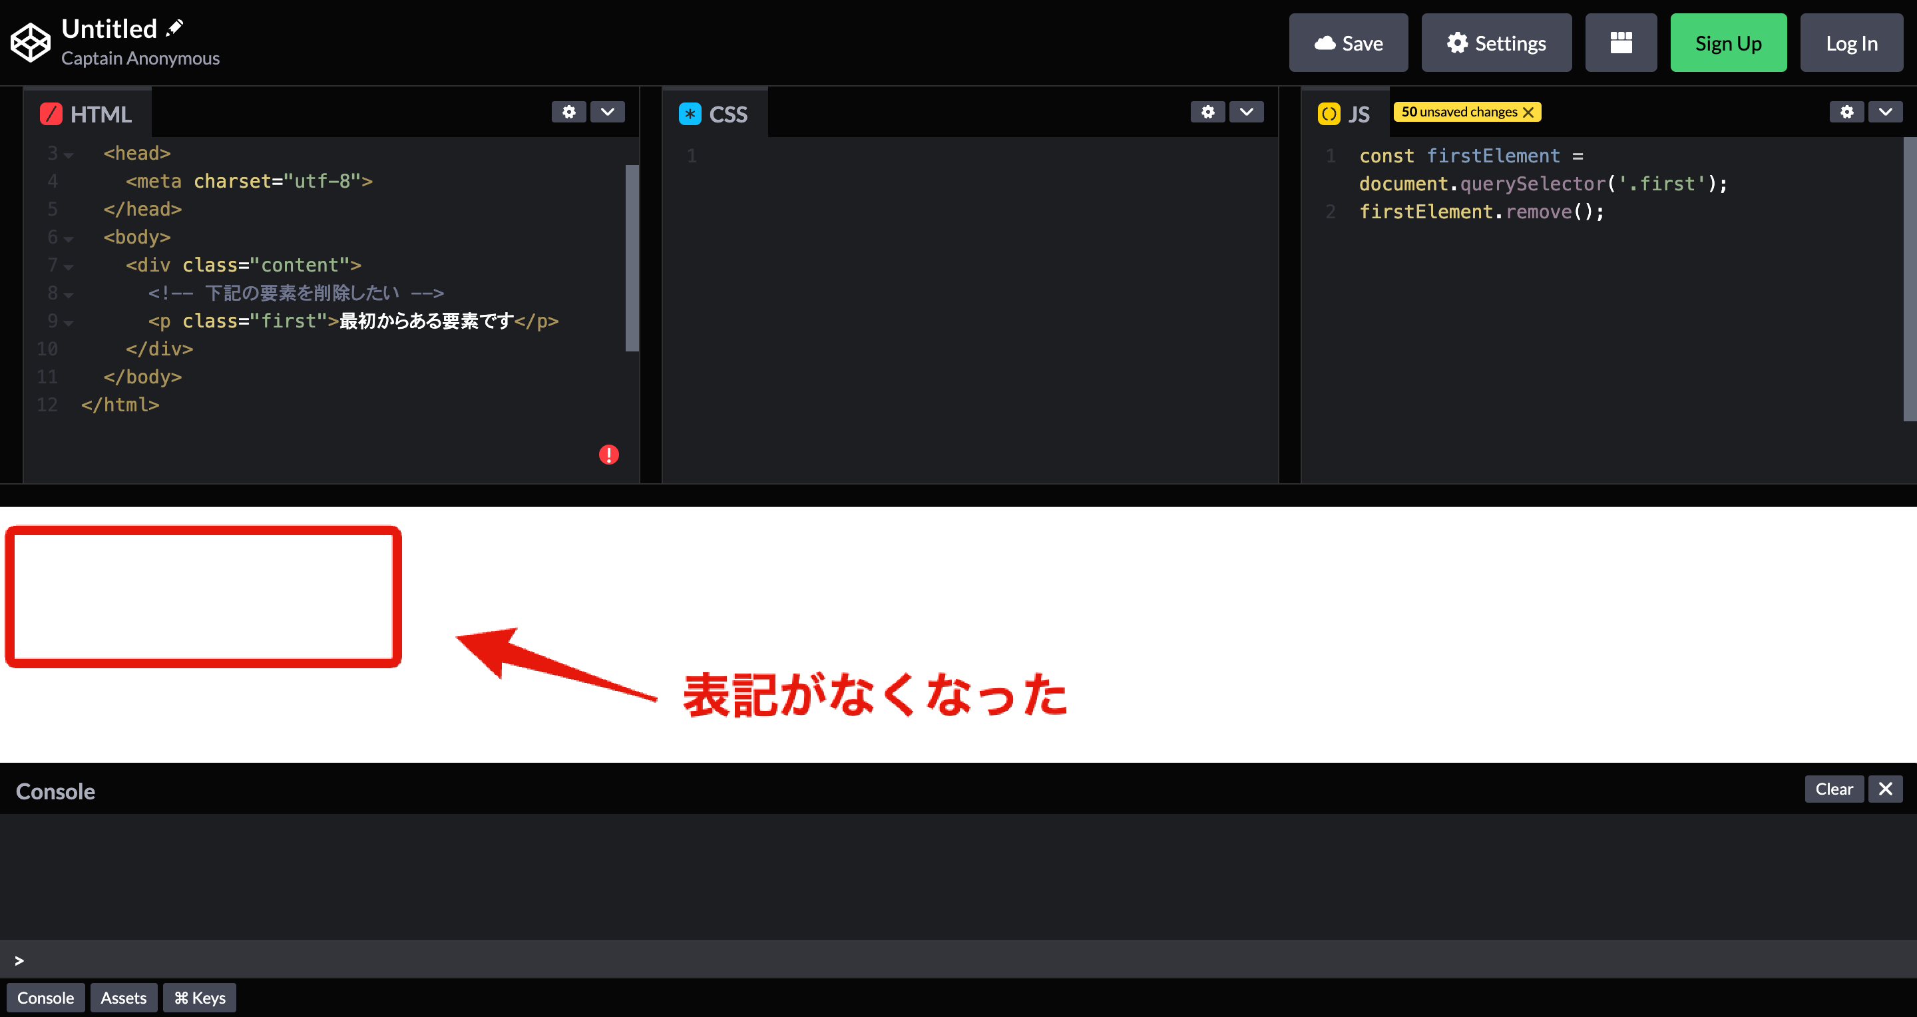This screenshot has height=1017, width=1917.
Task: Open the Keys shortcuts tab
Action: (x=199, y=997)
